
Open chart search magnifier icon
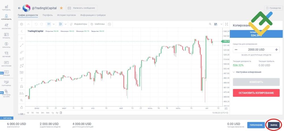(210, 24)
